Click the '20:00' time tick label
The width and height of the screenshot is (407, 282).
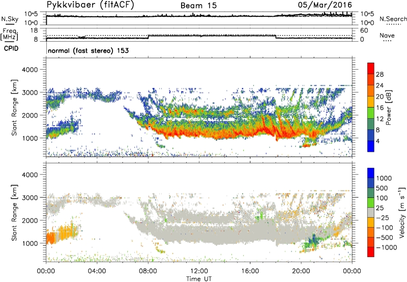tap(301, 271)
